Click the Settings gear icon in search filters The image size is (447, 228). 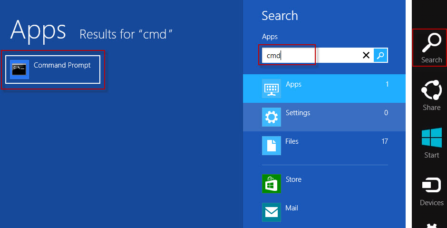point(271,117)
